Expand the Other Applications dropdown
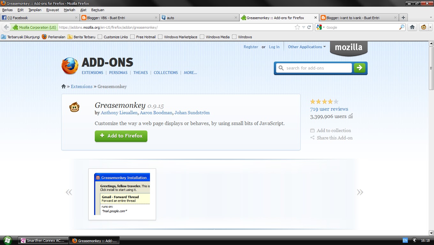The height and width of the screenshot is (245, 434). point(307,47)
